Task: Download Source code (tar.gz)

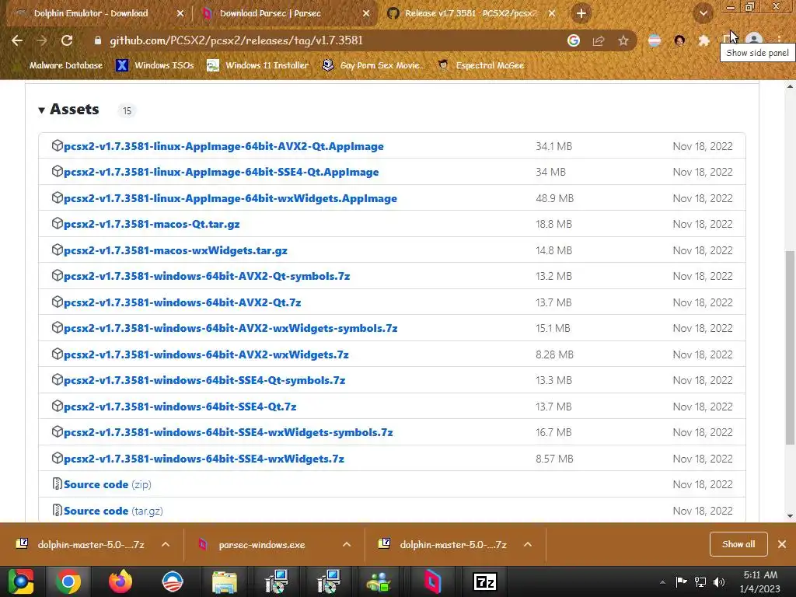Action: click(x=113, y=511)
